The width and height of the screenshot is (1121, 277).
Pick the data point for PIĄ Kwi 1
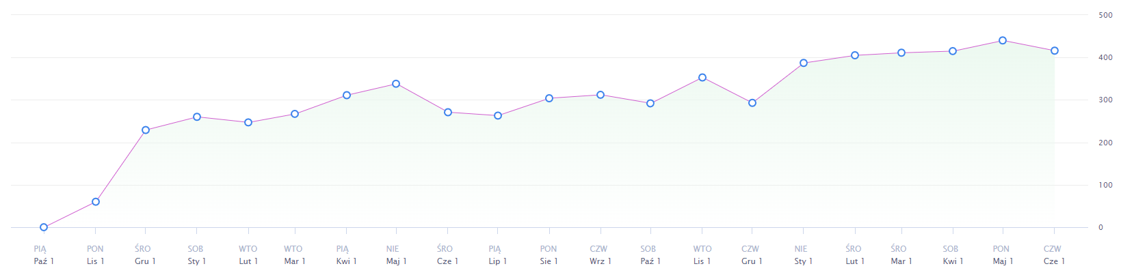(347, 96)
